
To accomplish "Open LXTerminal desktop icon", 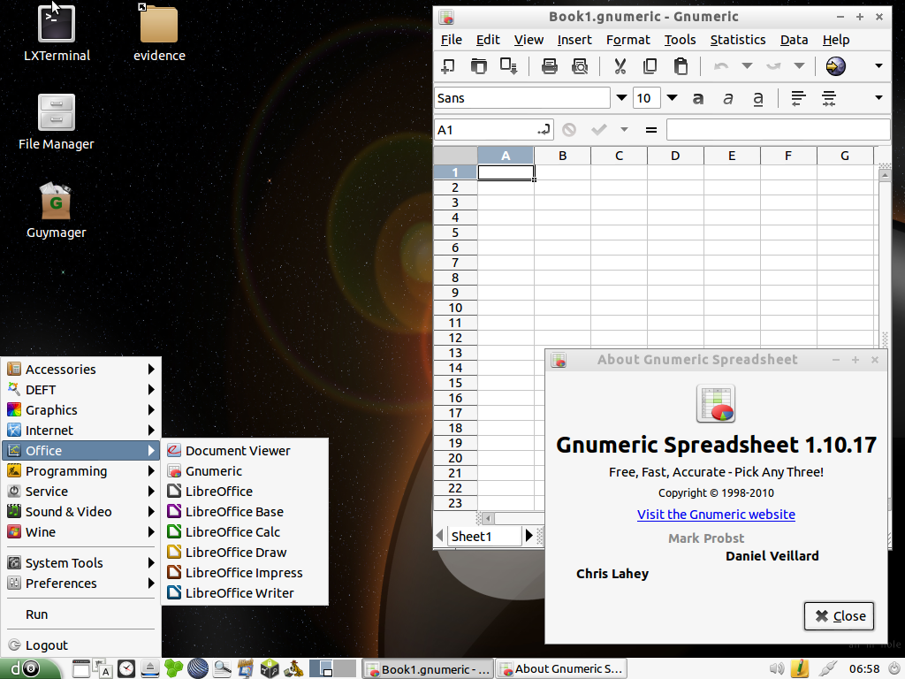I will 57,34.
